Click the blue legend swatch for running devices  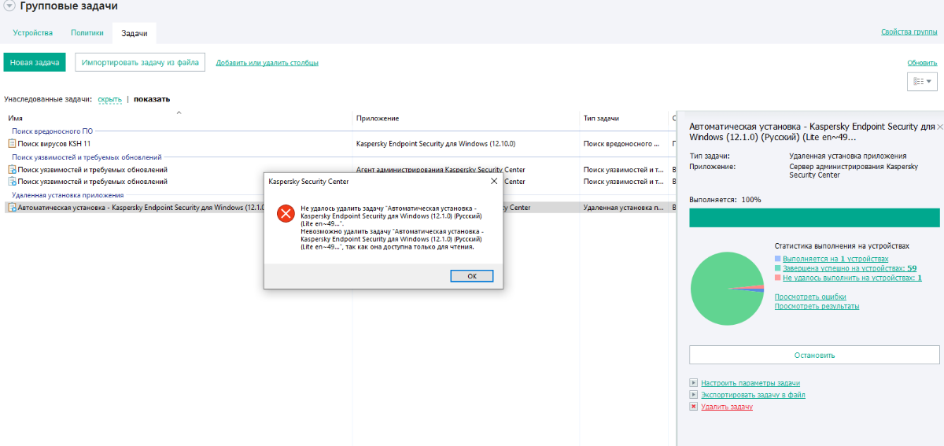click(778, 258)
